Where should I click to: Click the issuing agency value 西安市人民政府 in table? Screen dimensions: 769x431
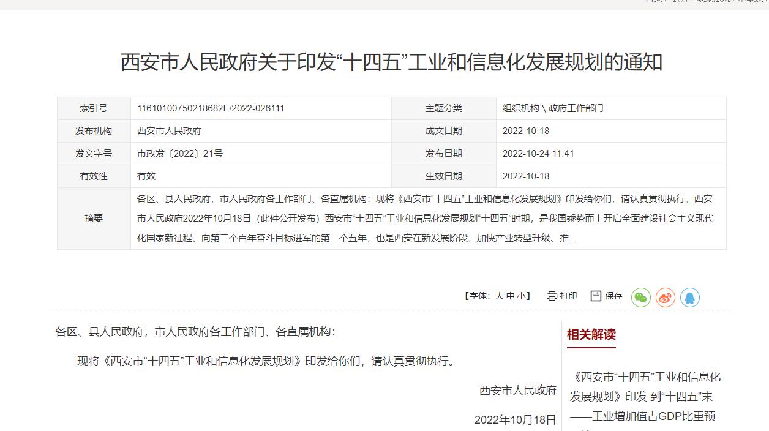(x=169, y=131)
